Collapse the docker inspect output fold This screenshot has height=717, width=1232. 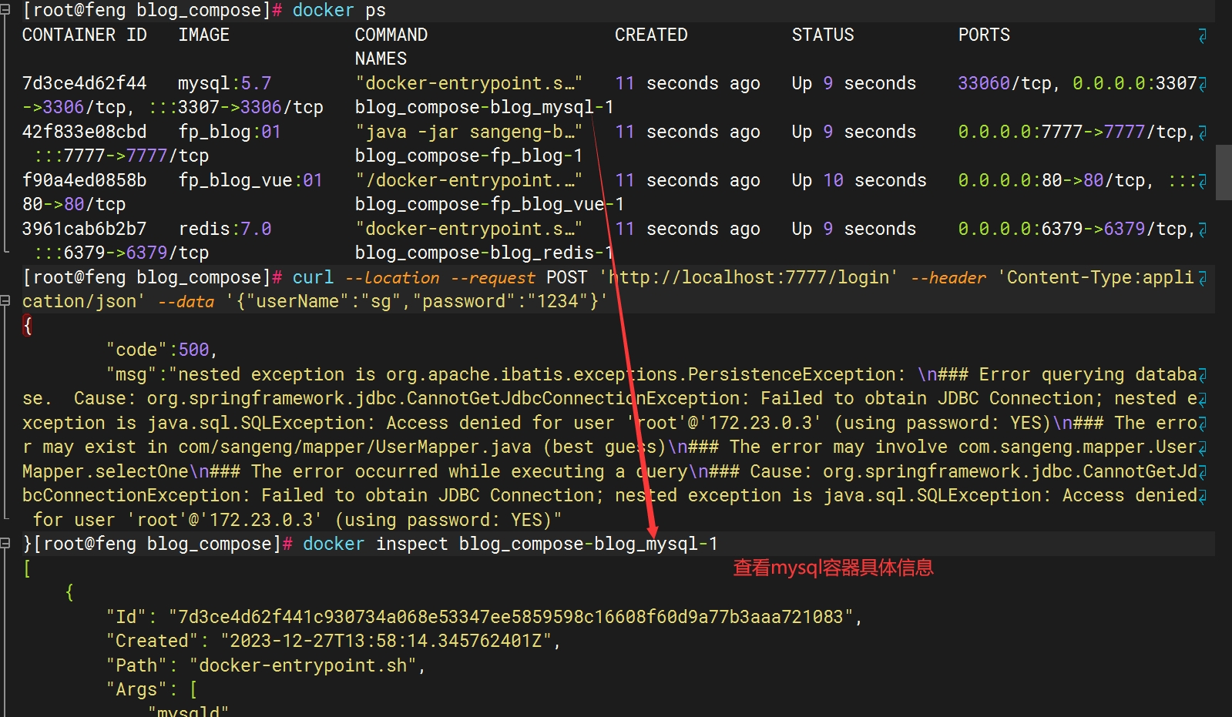(5, 544)
